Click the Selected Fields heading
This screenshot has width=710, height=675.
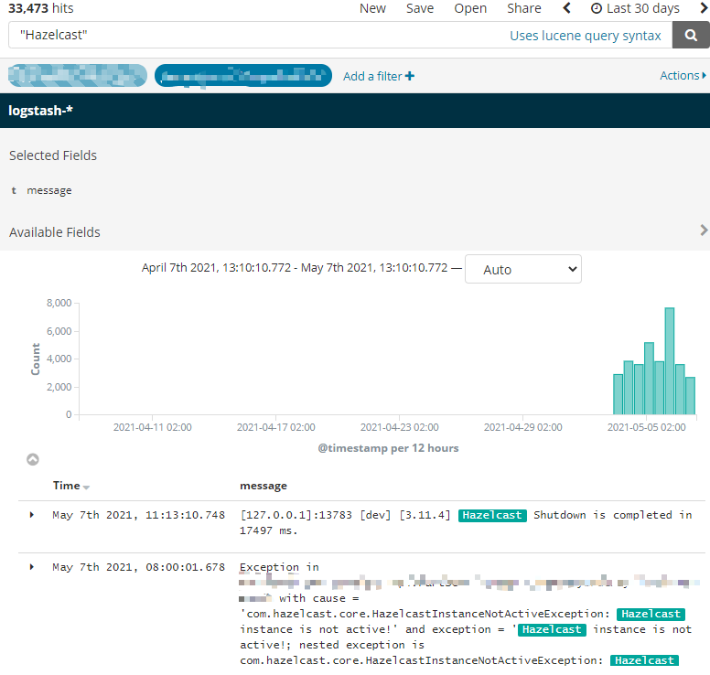tap(53, 155)
